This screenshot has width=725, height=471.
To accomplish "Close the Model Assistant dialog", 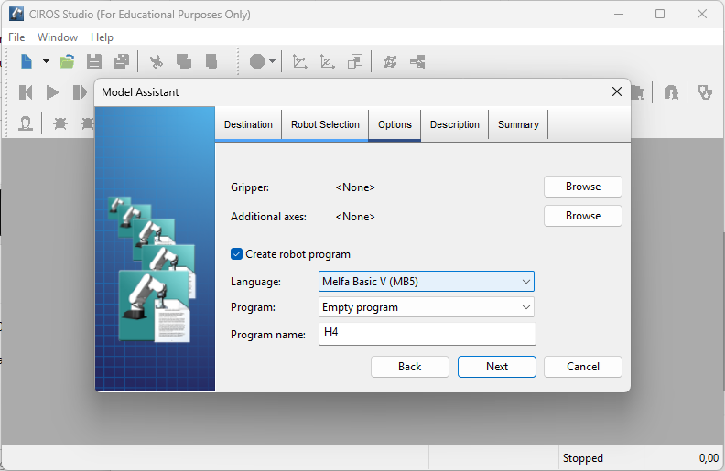I will (617, 91).
